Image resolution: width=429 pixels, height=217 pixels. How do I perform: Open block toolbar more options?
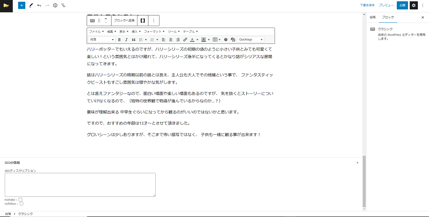[154, 21]
